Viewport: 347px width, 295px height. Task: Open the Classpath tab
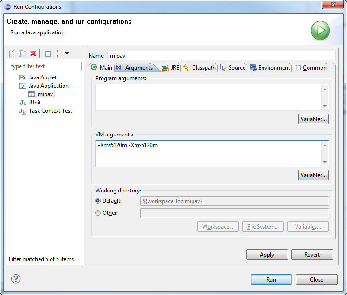[200, 68]
